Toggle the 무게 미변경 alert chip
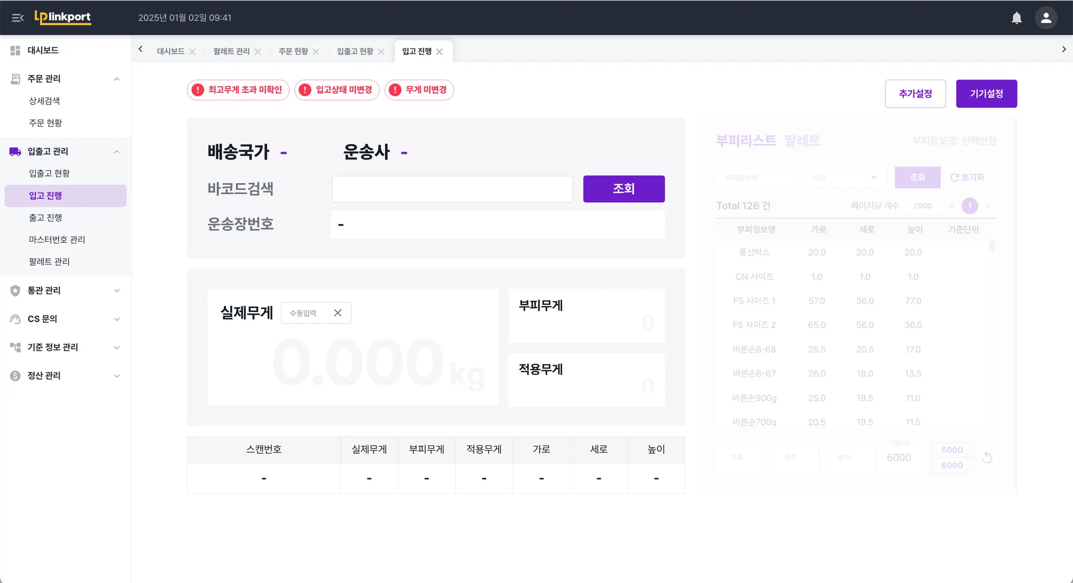 click(x=419, y=90)
